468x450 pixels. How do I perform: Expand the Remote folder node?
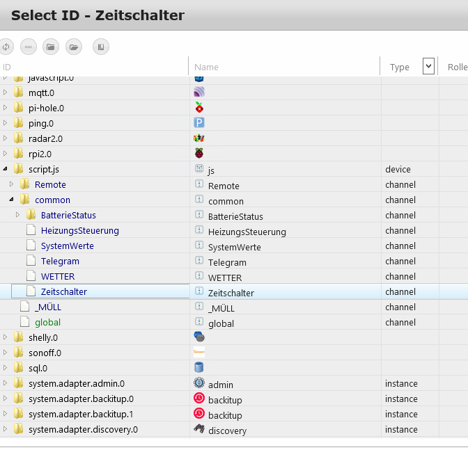(11, 184)
